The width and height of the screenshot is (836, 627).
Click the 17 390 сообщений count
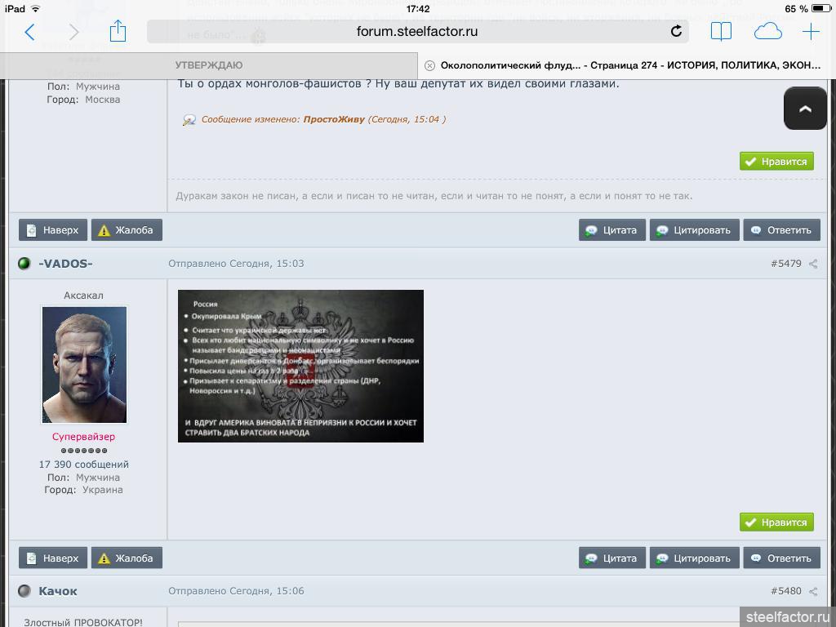[x=84, y=465]
